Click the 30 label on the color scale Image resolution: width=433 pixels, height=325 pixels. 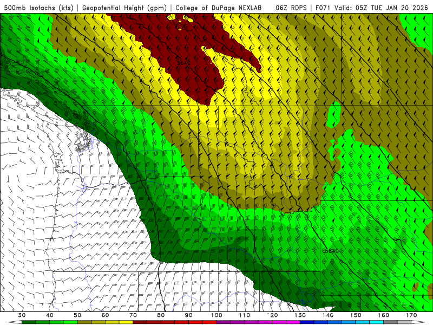[22, 315]
